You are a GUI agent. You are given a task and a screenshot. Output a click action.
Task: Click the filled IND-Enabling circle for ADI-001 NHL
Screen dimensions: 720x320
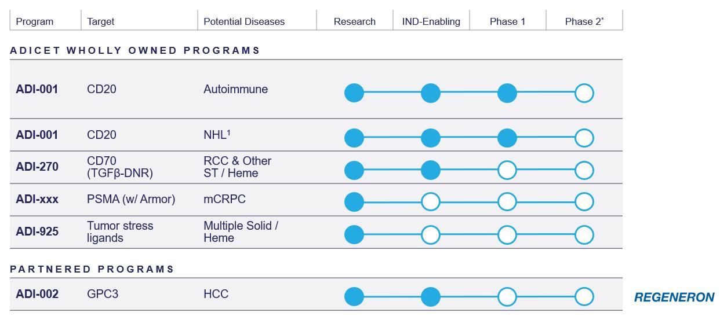(430, 138)
